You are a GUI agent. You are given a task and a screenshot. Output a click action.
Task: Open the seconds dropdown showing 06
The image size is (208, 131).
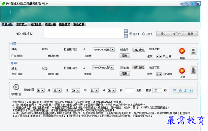[x=114, y=90]
